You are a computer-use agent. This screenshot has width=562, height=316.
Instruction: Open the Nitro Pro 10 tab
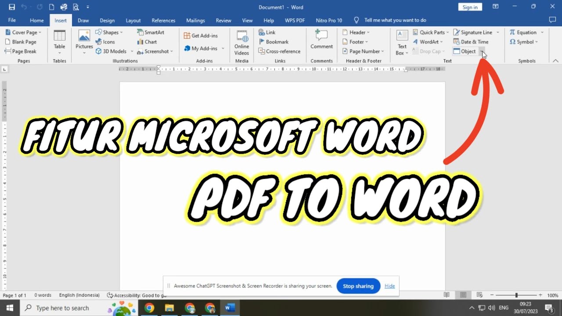tap(329, 20)
